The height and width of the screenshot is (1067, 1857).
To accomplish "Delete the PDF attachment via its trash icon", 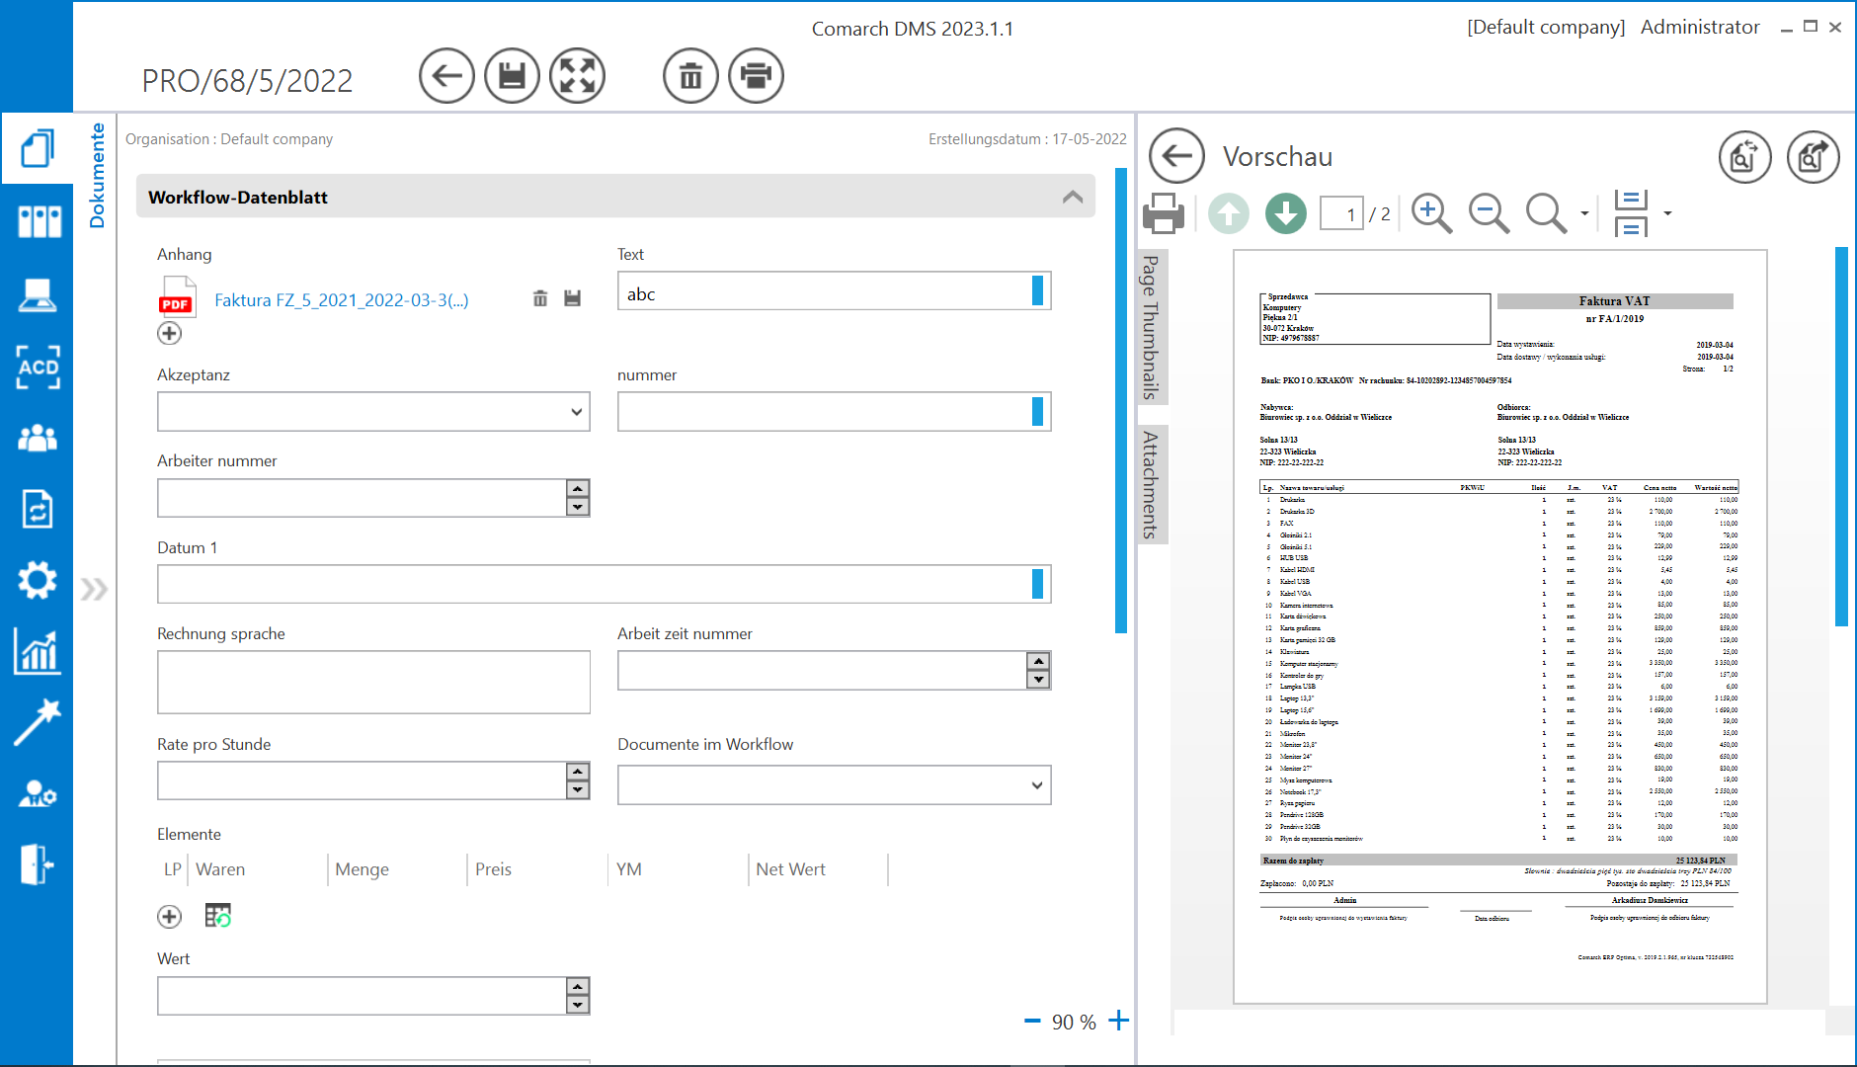I will [x=539, y=298].
